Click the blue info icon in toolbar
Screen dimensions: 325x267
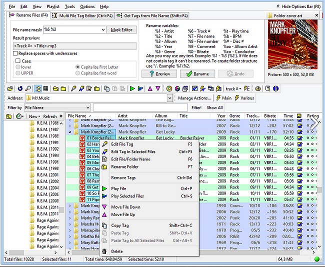pyautogui.click(x=275, y=88)
